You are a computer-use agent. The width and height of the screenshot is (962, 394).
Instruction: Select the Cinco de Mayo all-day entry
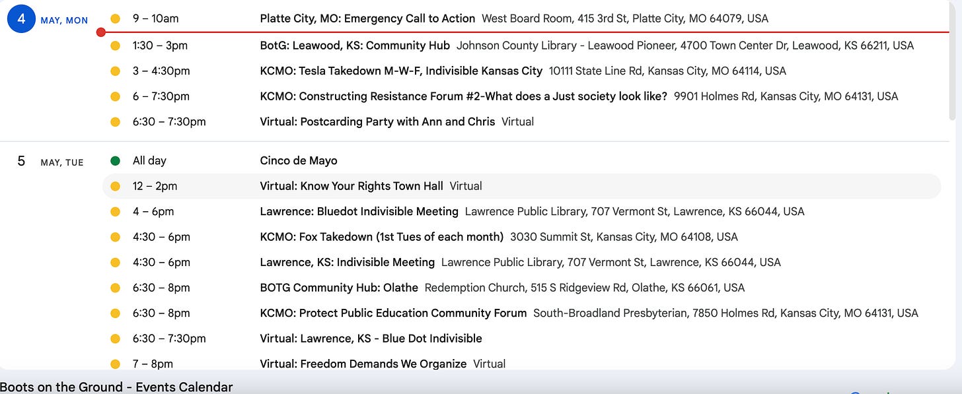click(x=522, y=160)
